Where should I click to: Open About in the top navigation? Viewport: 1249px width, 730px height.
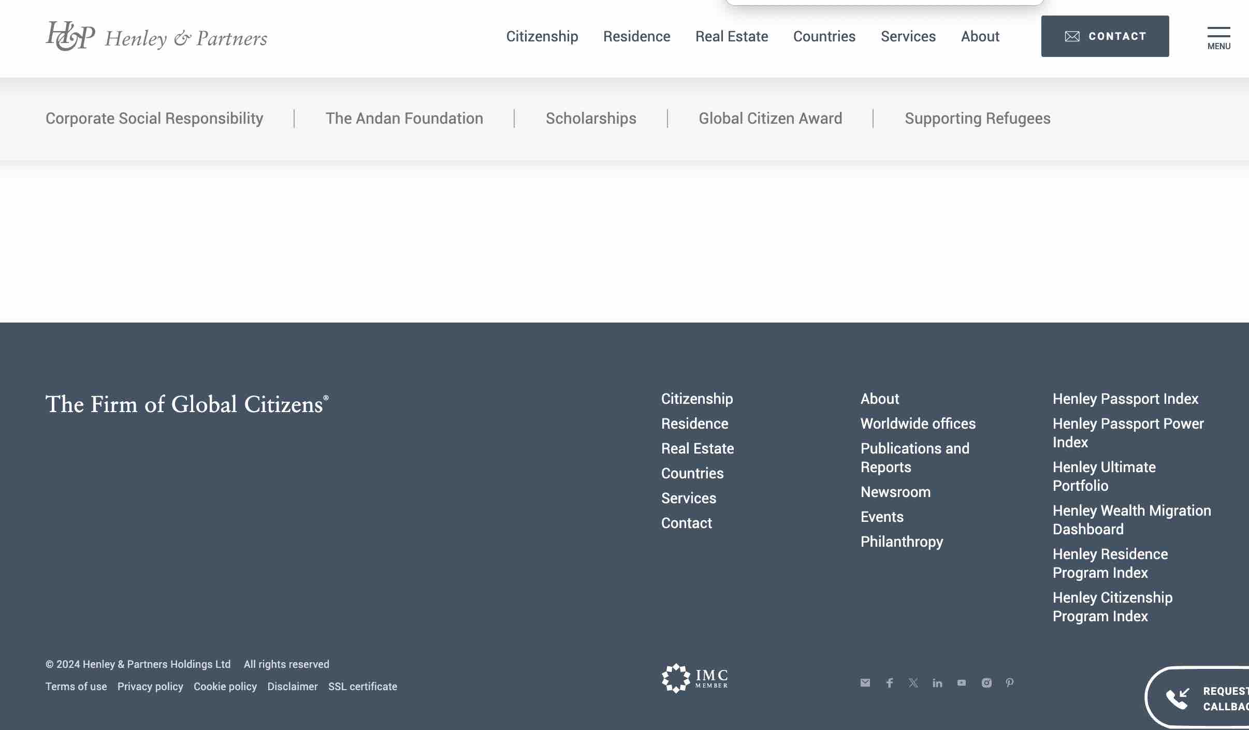pos(980,36)
